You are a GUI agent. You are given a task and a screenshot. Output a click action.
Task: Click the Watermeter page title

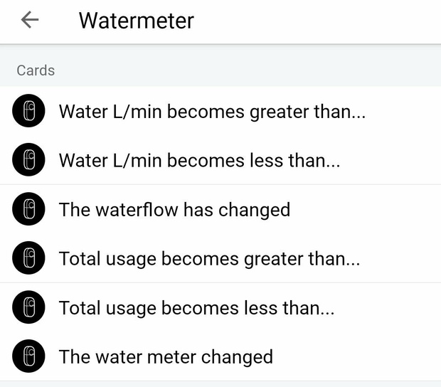137,21
